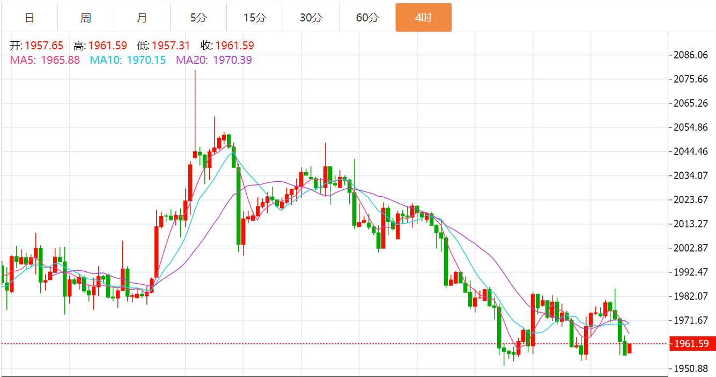Click the 1992.47 price axis label
Image resolution: width=716 pixels, height=377 pixels.
[x=691, y=272]
